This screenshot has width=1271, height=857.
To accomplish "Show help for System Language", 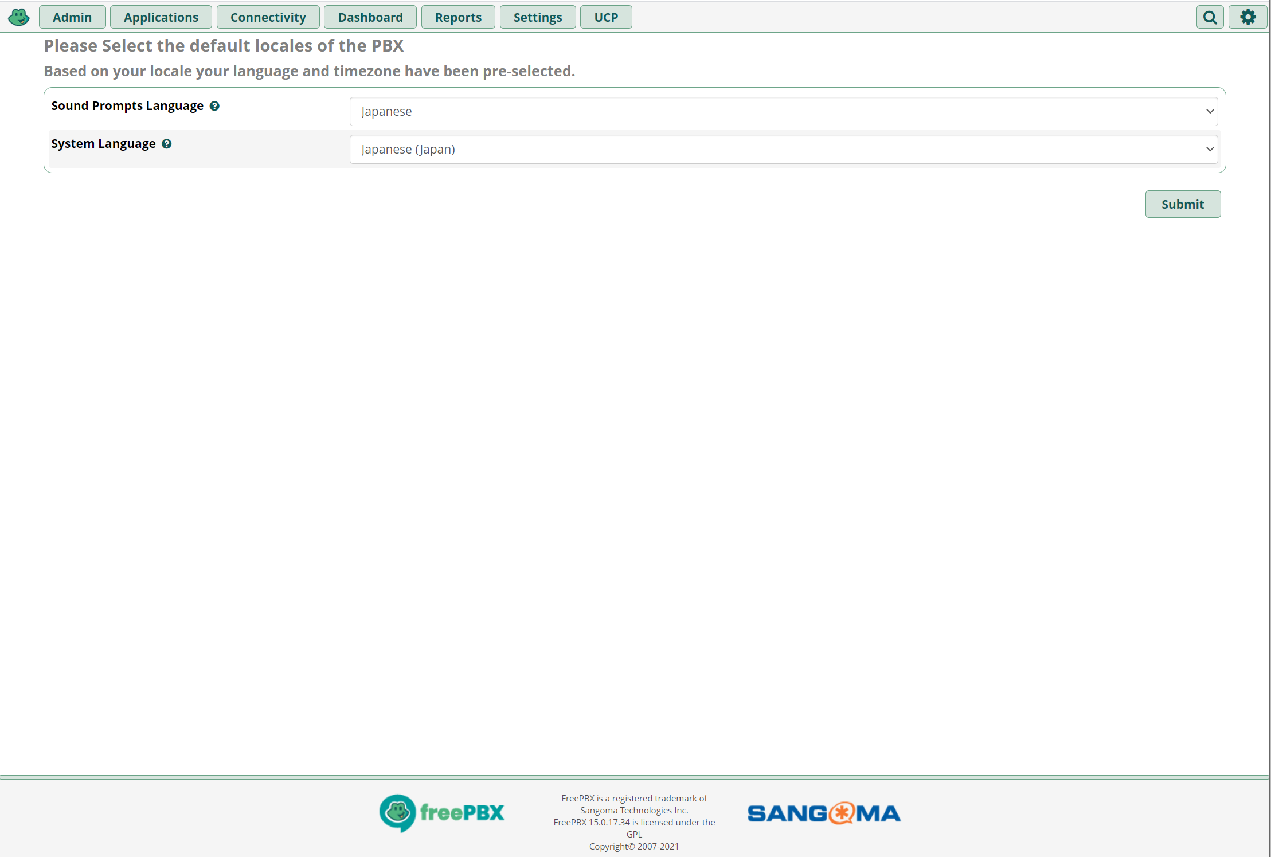I will tap(167, 144).
